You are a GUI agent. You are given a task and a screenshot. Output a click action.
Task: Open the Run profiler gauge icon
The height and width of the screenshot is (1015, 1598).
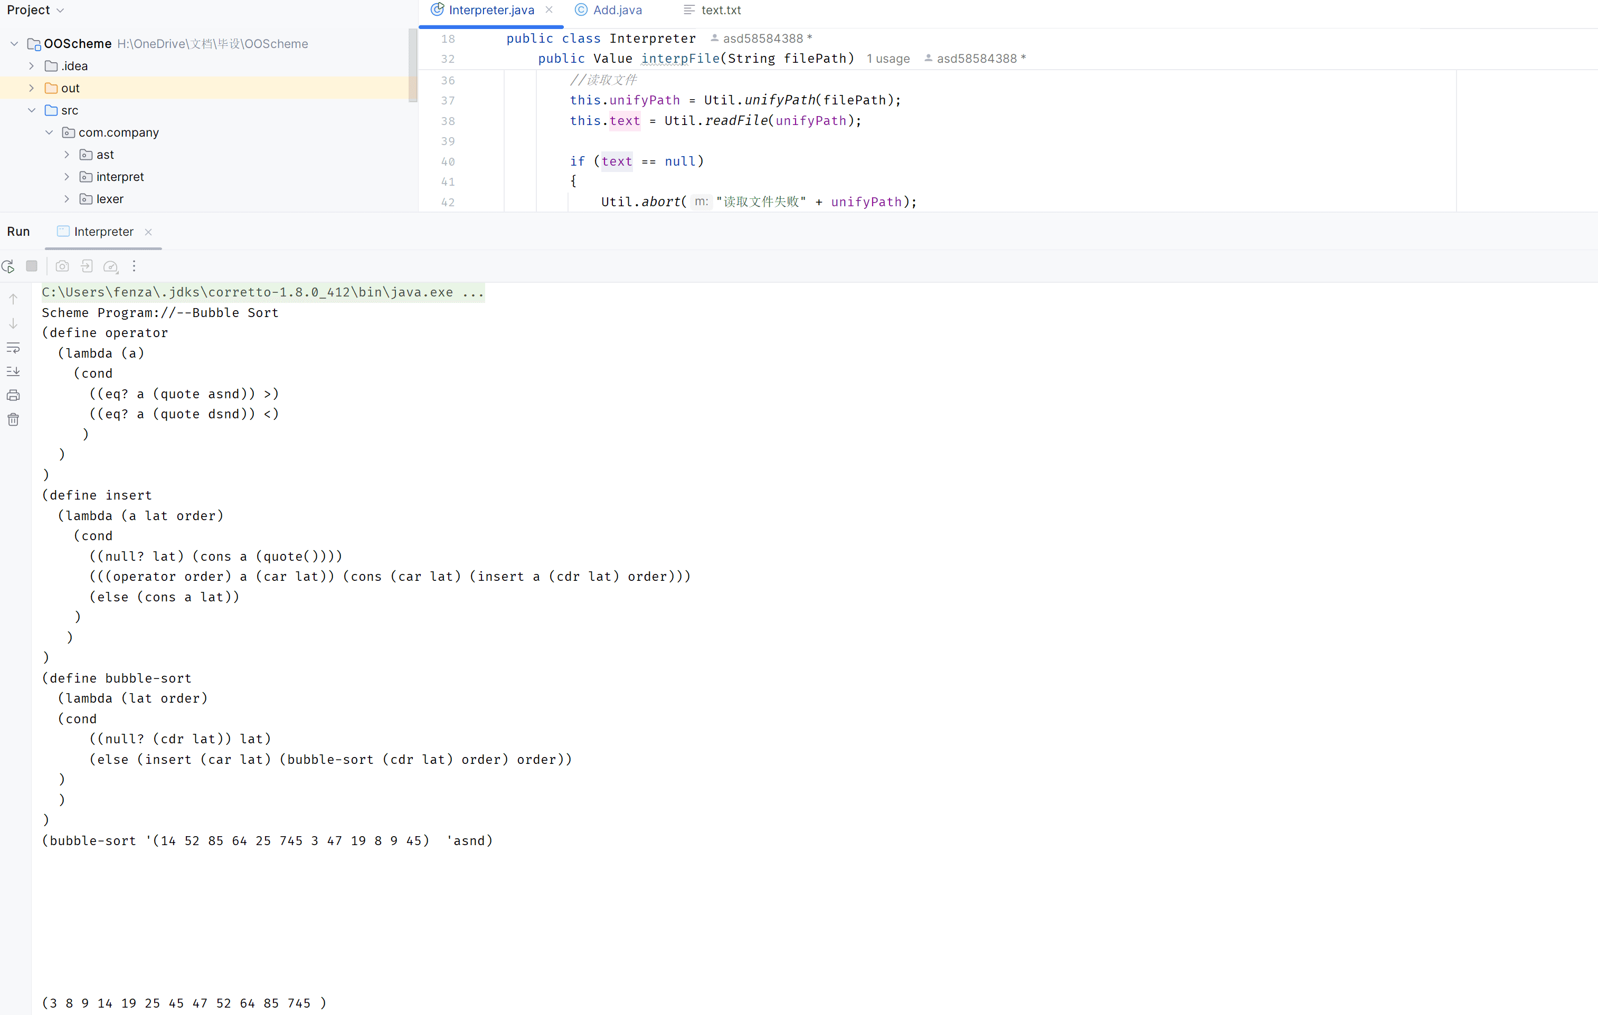110,266
